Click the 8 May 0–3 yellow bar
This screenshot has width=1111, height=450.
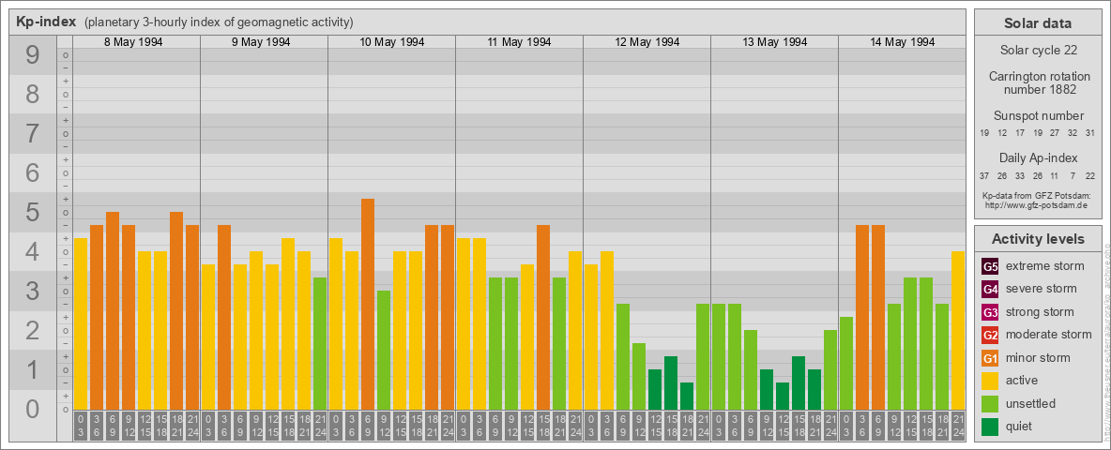coord(81,323)
